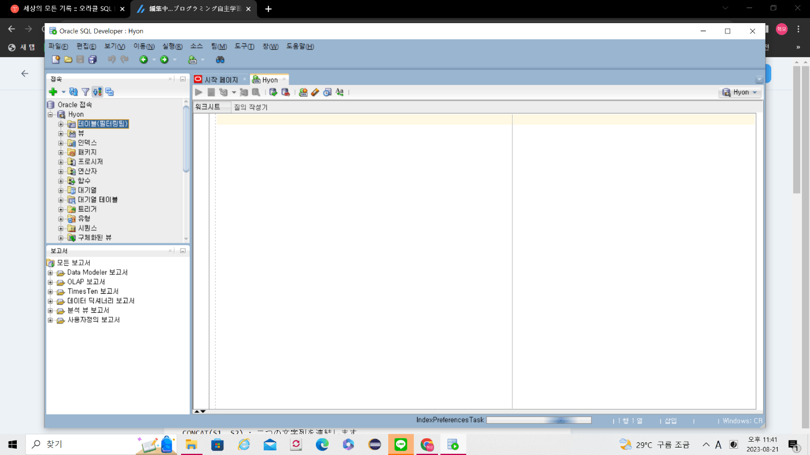The image size is (810, 455).
Task: Close the Hyon worksheet tab
Action: (284, 79)
